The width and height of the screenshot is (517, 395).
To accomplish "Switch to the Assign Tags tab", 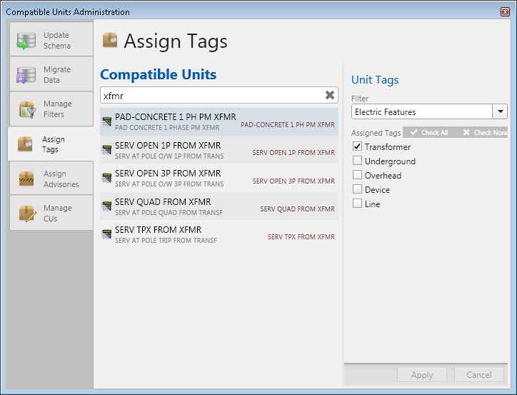I will coord(51,144).
